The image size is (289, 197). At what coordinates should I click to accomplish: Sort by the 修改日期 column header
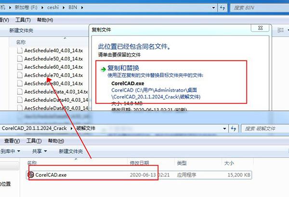tap(139, 163)
